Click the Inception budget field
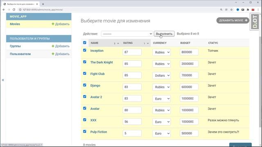Screen dimensions: 262x147 click(189, 52)
